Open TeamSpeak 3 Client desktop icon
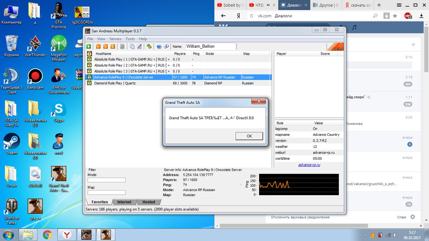429x241 pixels. coord(11,81)
